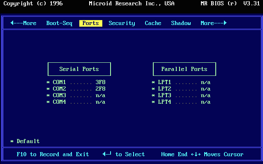This screenshot has width=263, height=164.
Task: Open the Boot-Seq menu
Action: [x=59, y=23]
